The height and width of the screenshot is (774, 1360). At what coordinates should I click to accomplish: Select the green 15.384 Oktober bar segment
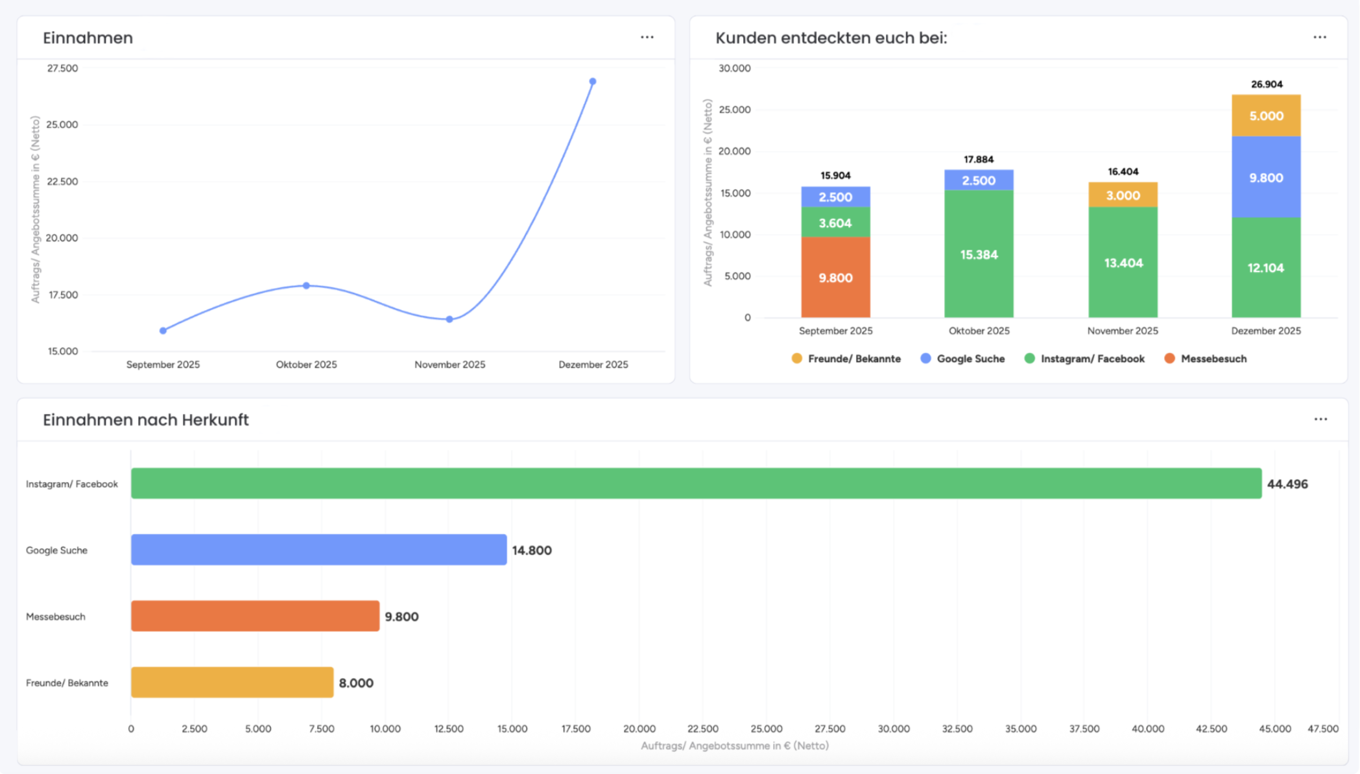point(979,254)
